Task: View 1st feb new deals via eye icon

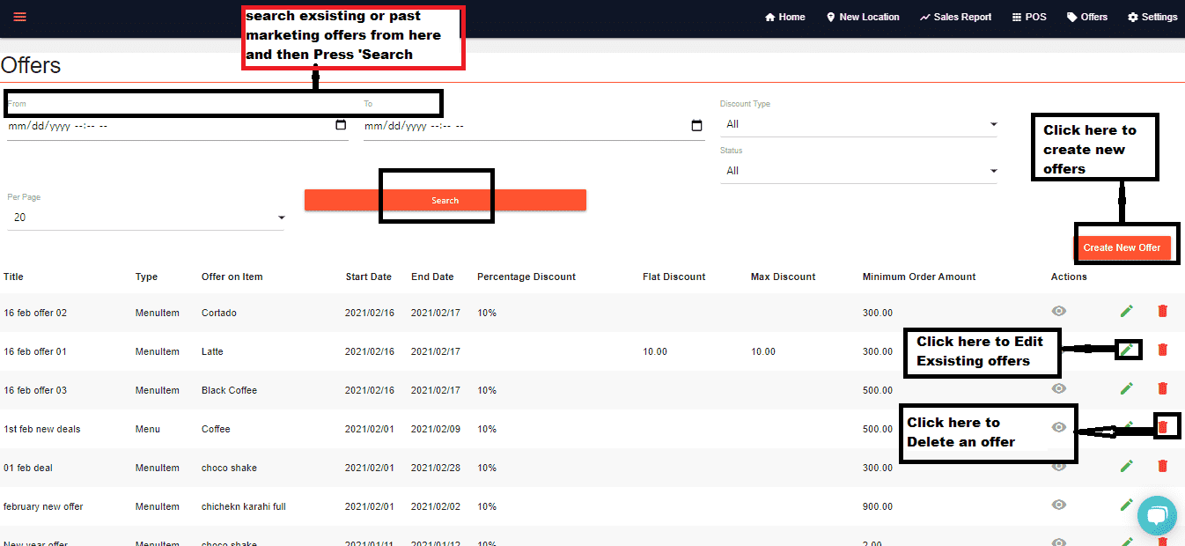Action: pos(1059,427)
